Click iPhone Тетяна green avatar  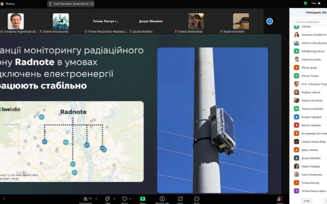pyautogui.click(x=297, y=76)
